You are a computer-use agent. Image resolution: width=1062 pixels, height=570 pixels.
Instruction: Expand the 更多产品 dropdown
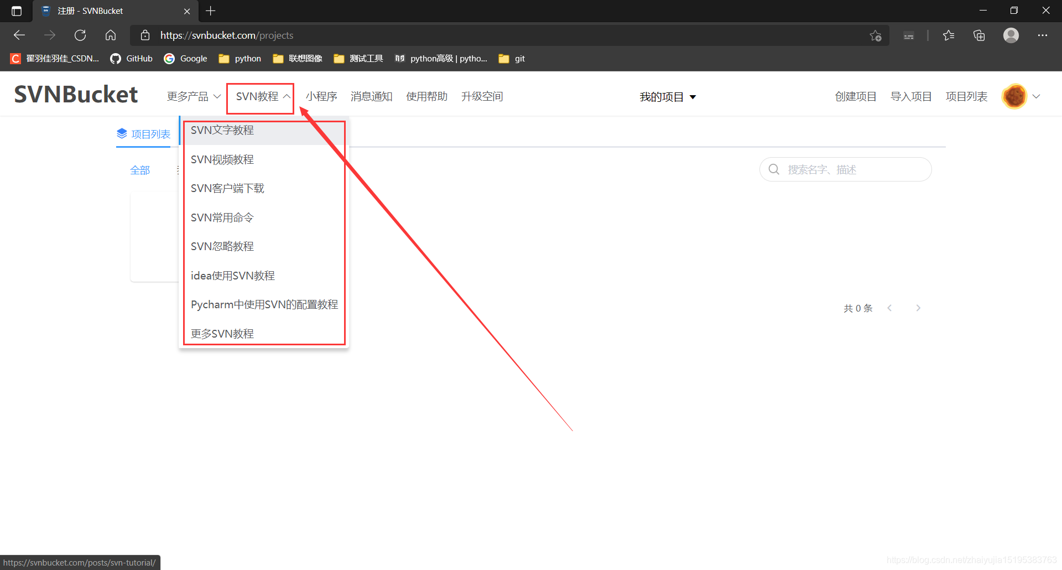(x=193, y=96)
